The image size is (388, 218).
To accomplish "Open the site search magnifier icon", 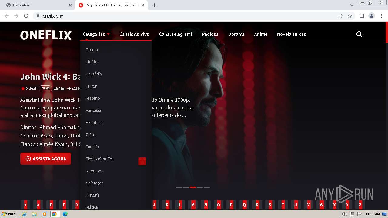I will [x=359, y=34].
